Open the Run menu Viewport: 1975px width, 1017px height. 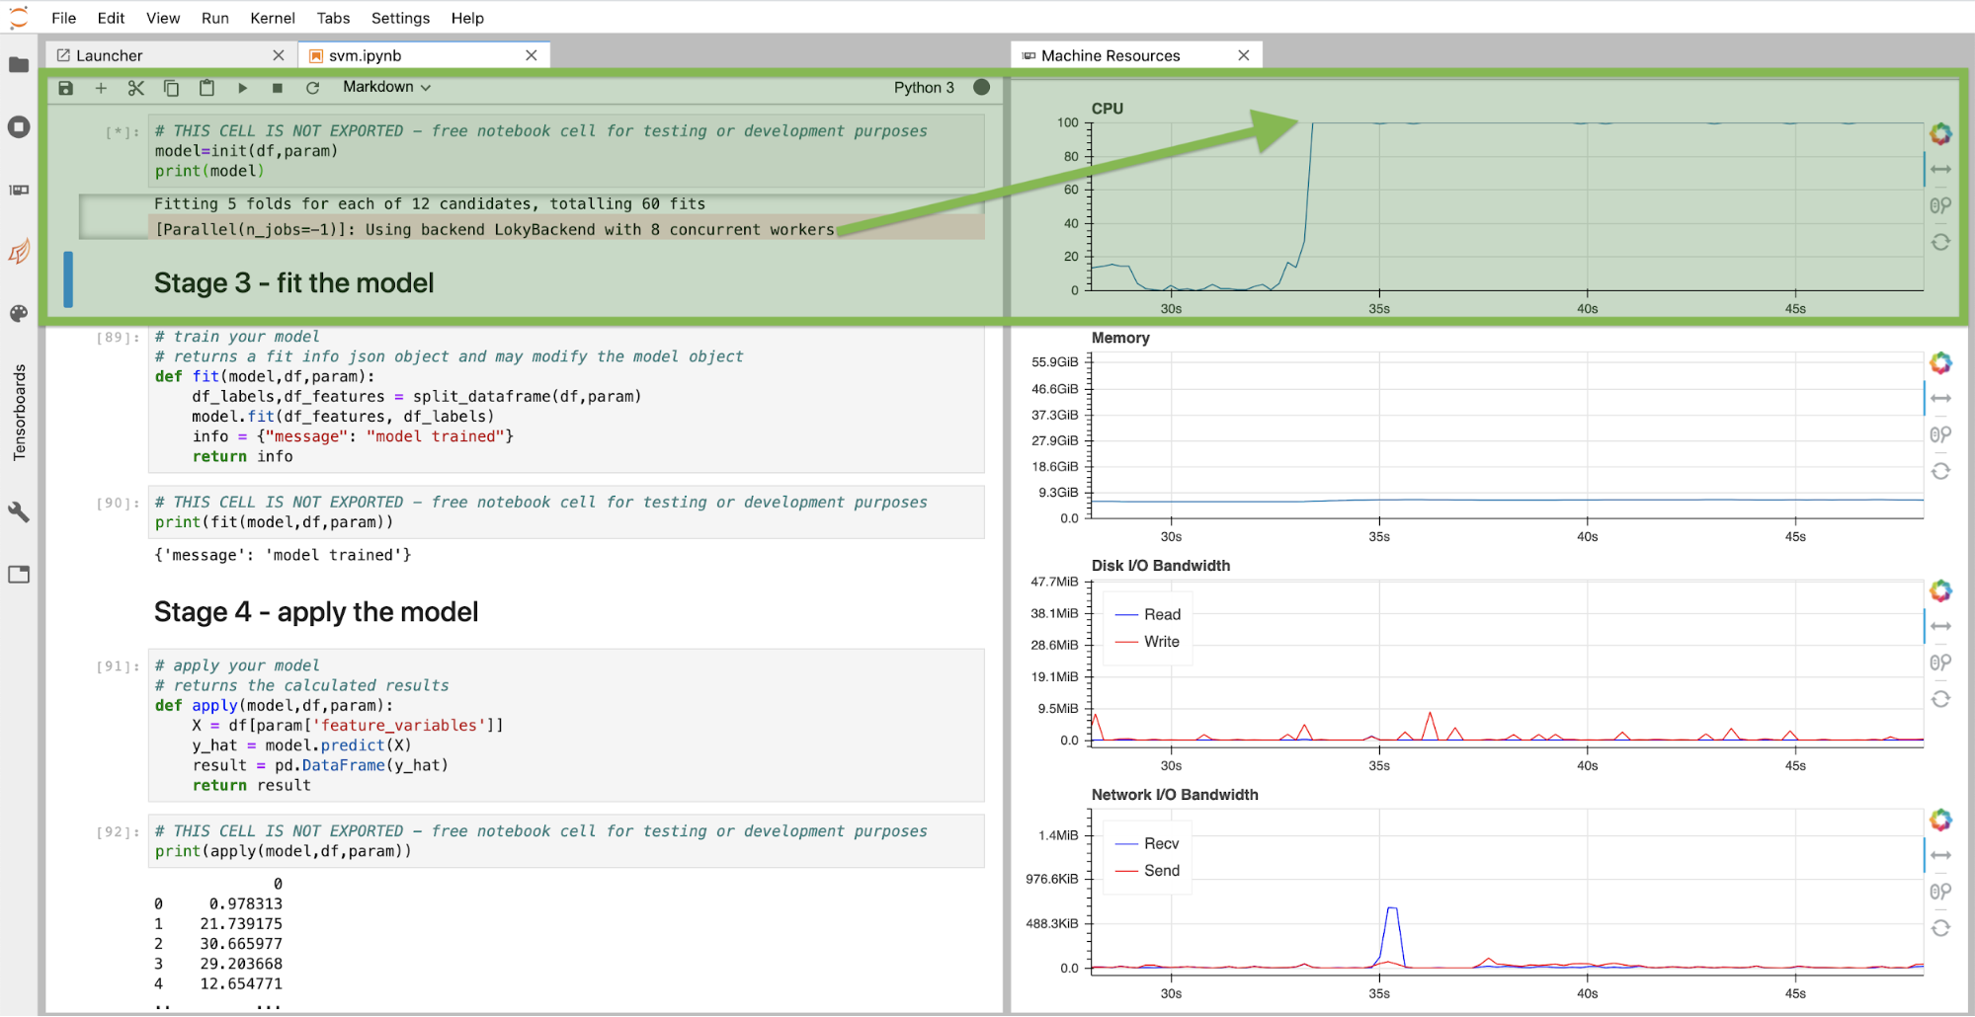[215, 18]
